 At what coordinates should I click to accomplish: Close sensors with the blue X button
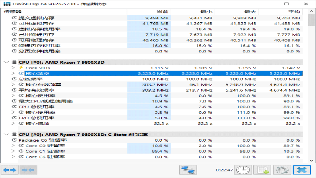[302, 170]
